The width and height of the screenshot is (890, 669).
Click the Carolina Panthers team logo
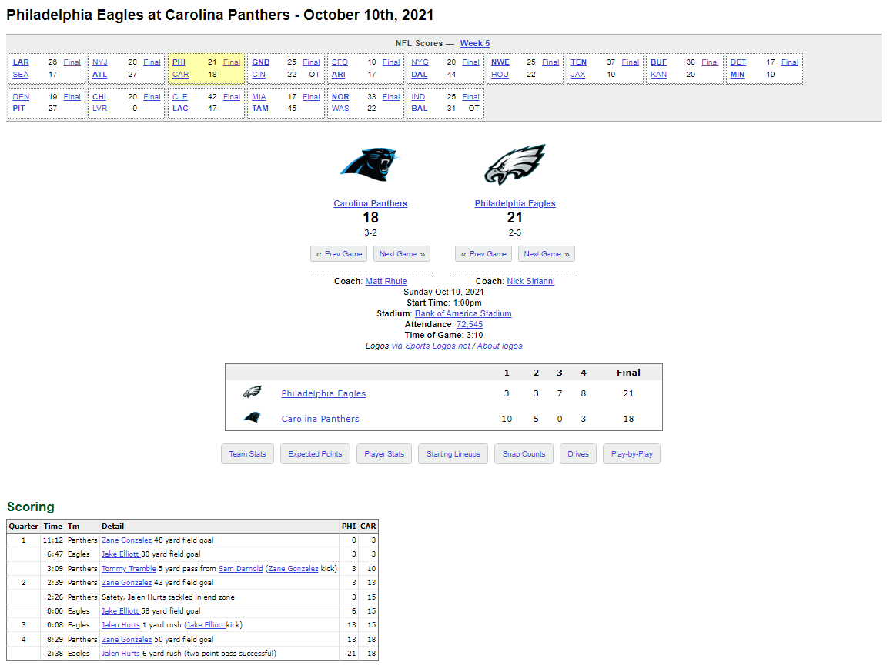pyautogui.click(x=370, y=165)
